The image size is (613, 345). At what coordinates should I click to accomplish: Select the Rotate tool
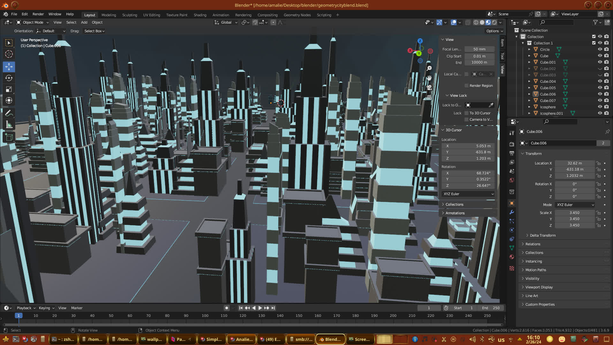pos(9,78)
